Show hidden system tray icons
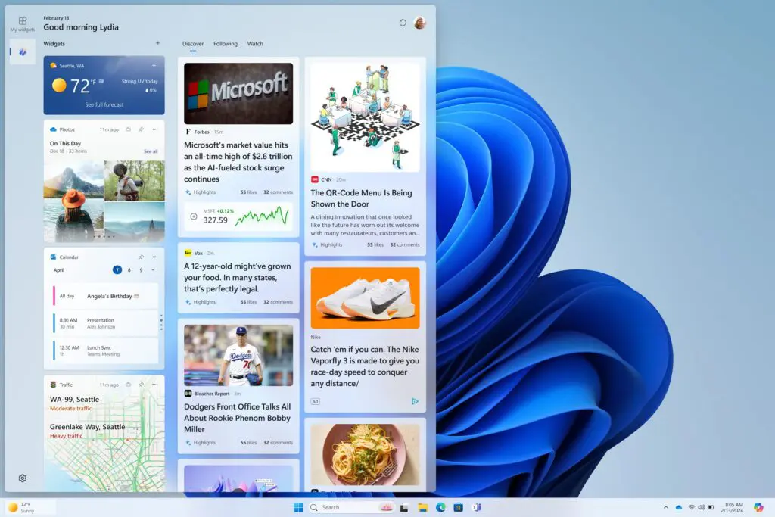 point(665,507)
